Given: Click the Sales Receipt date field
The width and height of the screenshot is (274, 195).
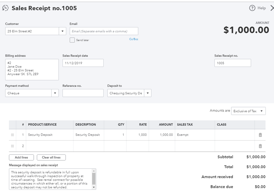Looking at the screenshot, I should 83,63.
